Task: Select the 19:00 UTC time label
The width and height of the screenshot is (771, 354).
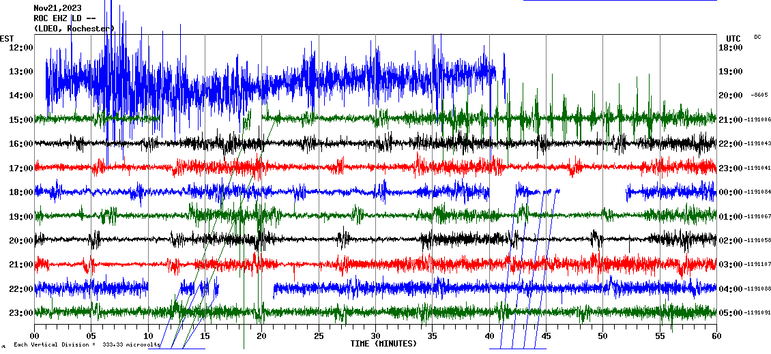Action: [x=731, y=72]
